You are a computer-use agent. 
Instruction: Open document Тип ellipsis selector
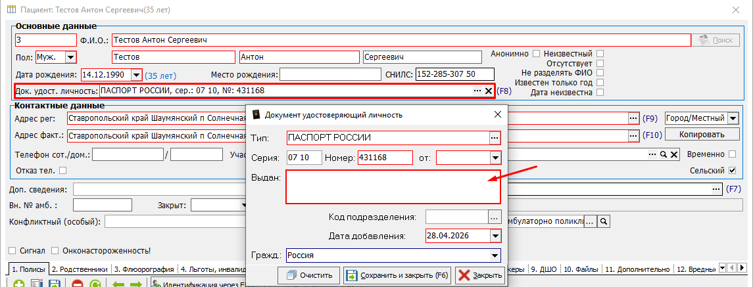click(x=495, y=138)
